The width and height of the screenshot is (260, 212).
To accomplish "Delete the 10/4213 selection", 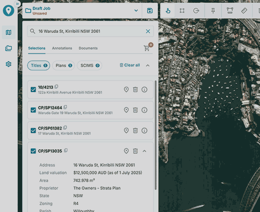I will (x=135, y=90).
